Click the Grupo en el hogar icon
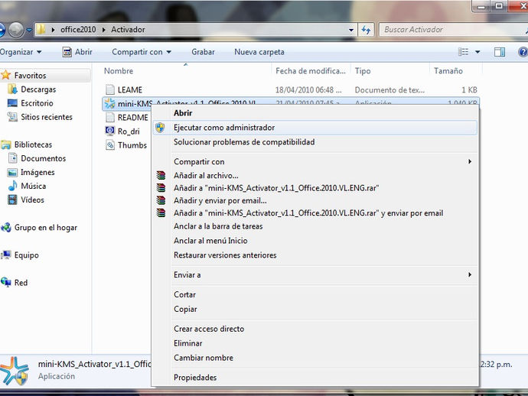Image resolution: width=528 pixels, height=396 pixels. coord(5,228)
